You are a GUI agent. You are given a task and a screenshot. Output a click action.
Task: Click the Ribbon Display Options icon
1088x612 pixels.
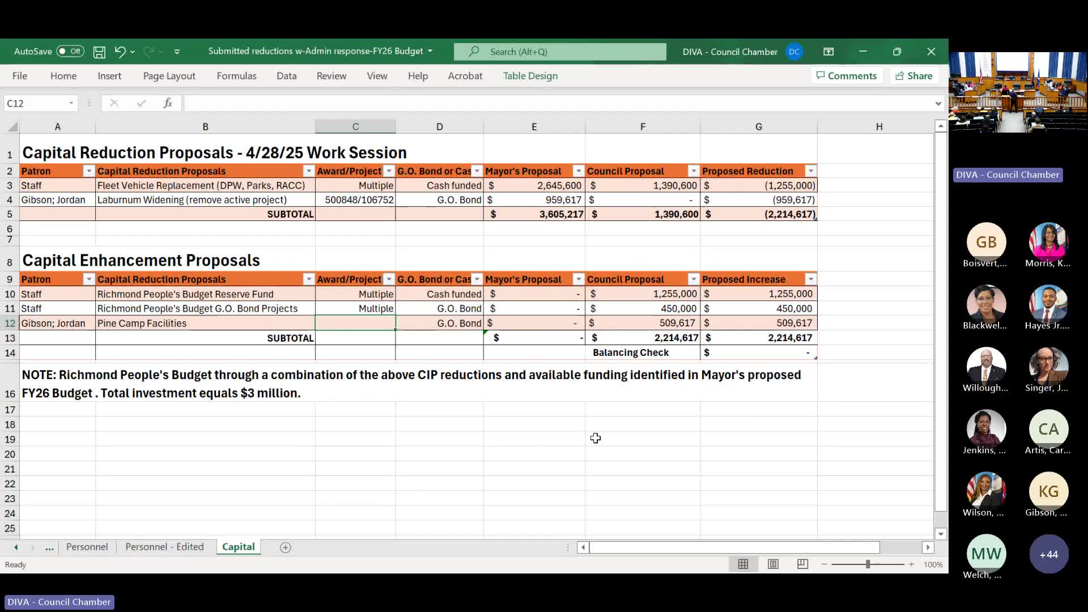tap(828, 52)
